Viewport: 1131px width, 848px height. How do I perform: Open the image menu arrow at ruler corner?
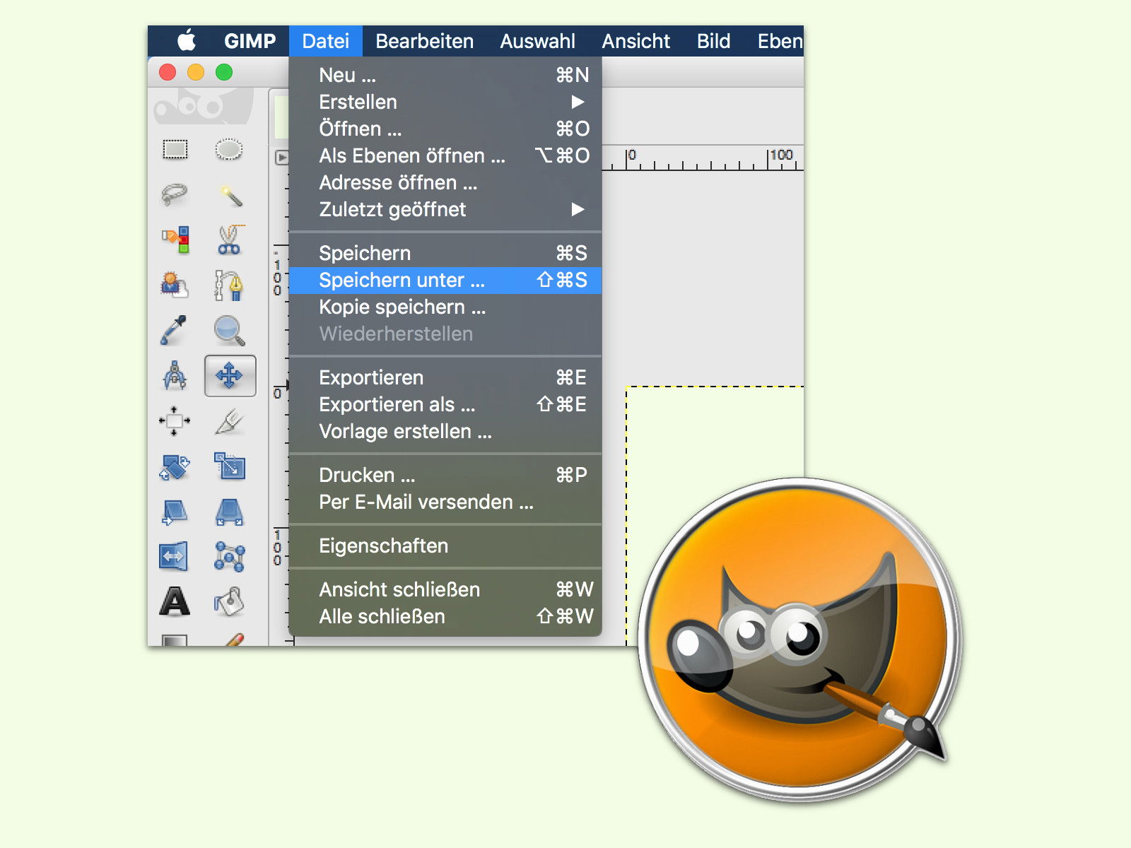coord(282,158)
